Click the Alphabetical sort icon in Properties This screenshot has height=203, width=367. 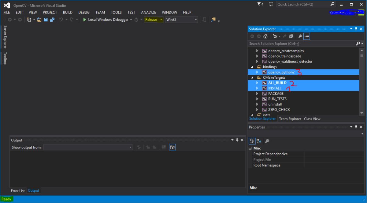tap(259, 141)
